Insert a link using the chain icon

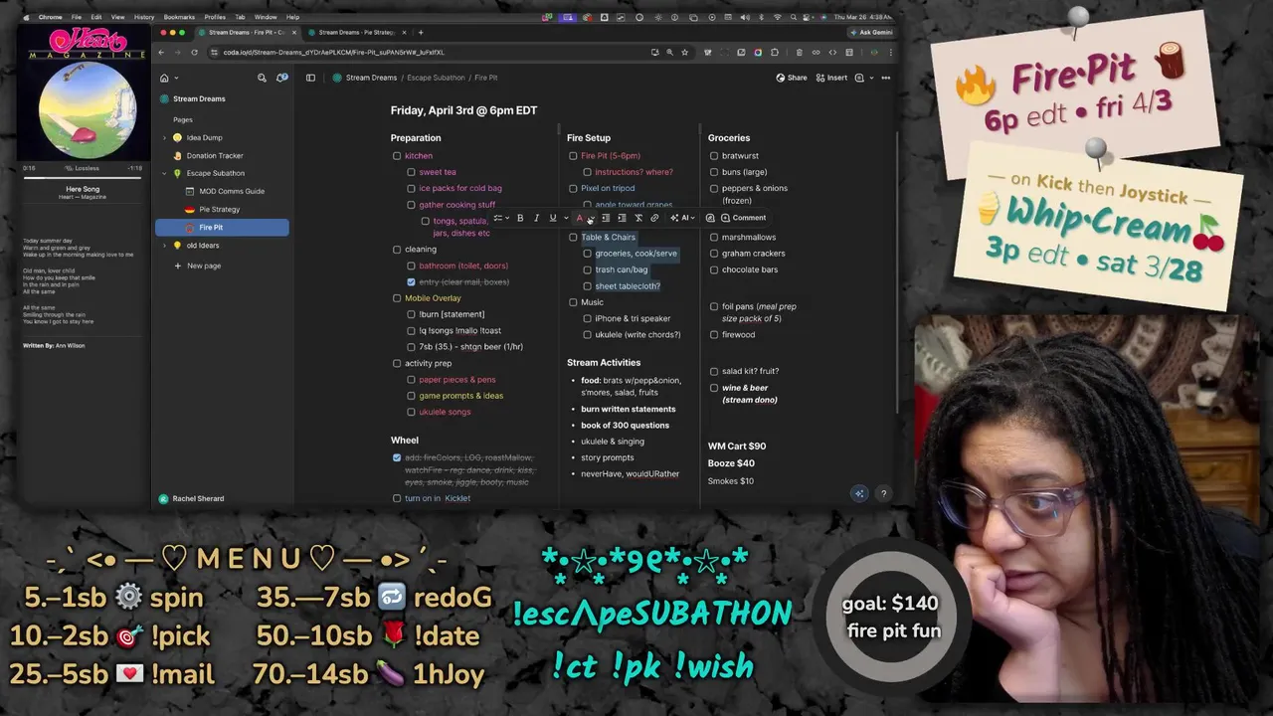654,218
